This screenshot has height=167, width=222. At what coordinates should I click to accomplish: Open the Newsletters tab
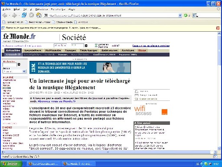(x=33, y=50)
